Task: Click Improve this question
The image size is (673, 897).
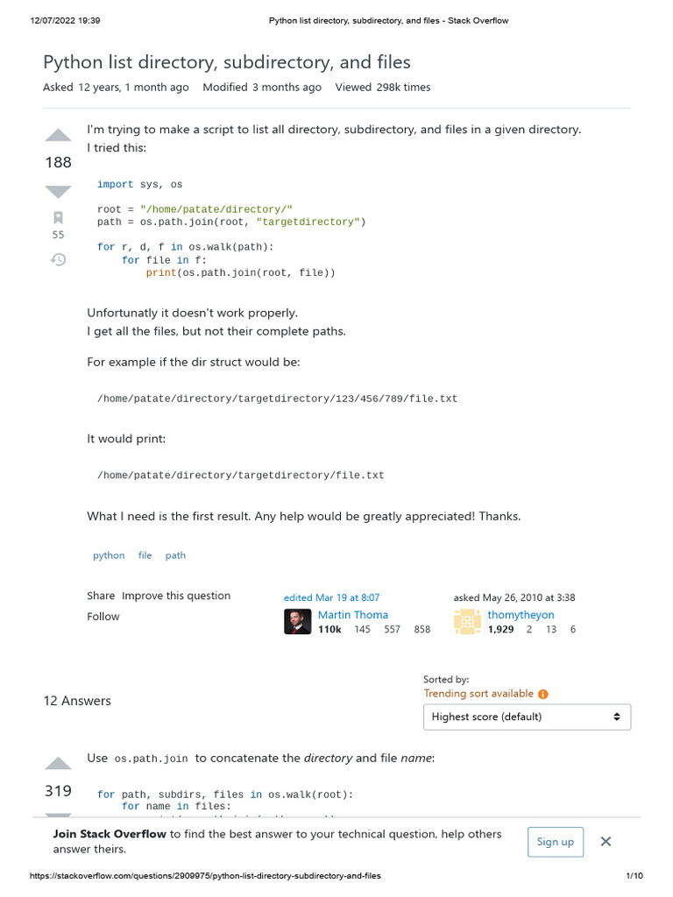Action: click(x=176, y=596)
